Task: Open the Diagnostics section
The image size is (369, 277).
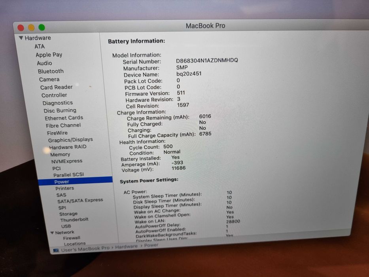Action: point(57,103)
